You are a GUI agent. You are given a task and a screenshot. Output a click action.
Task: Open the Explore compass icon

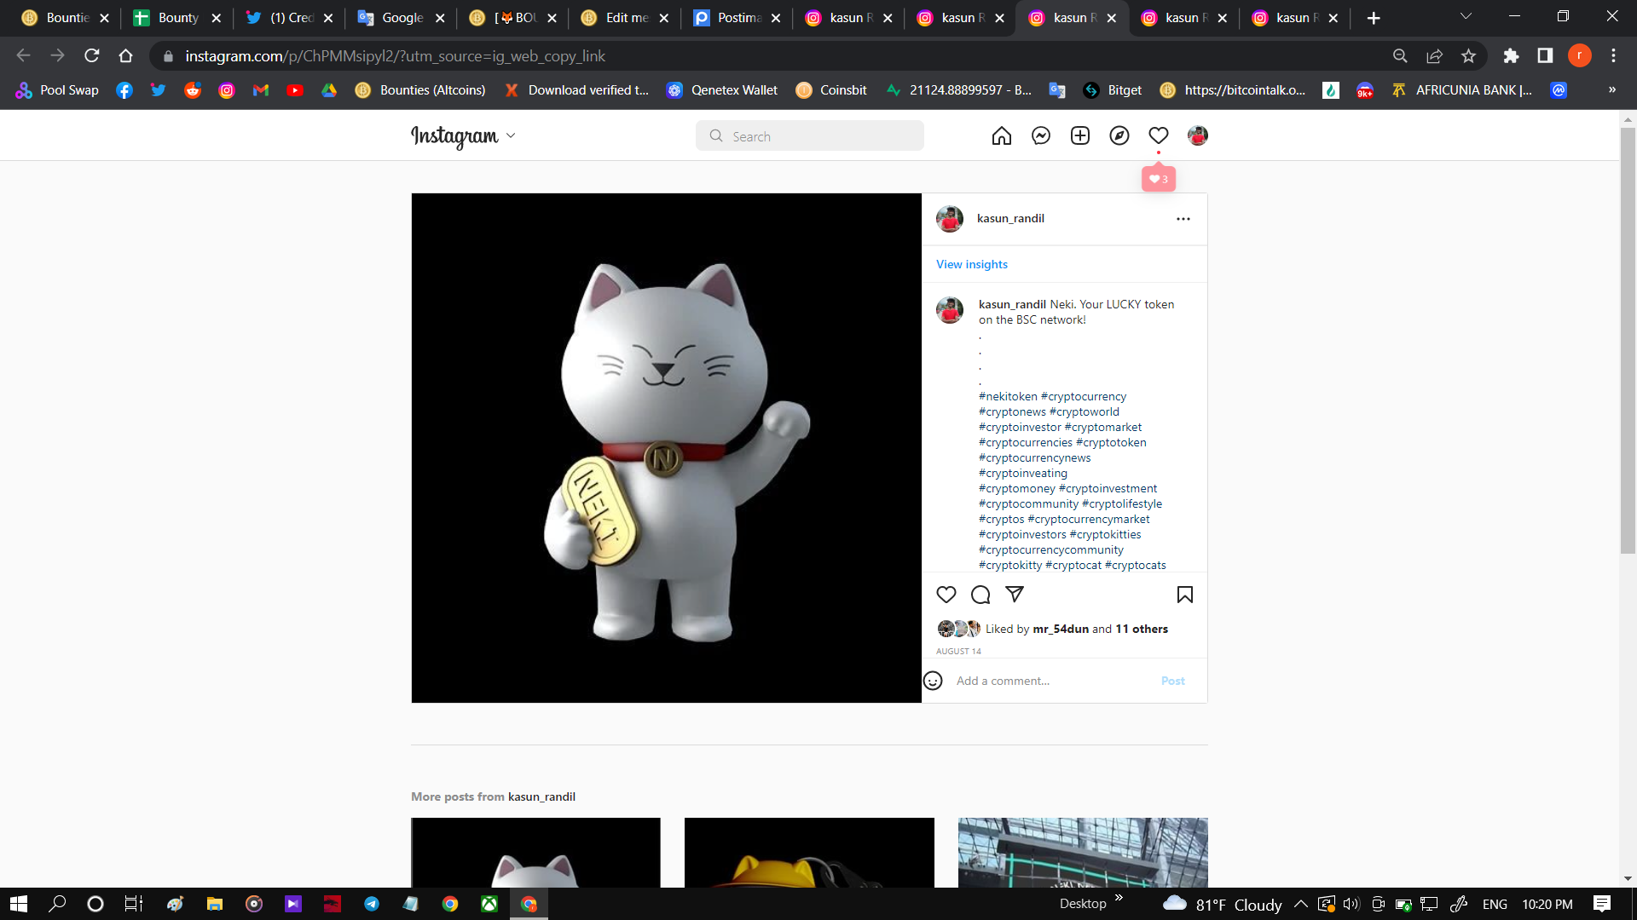pyautogui.click(x=1119, y=136)
